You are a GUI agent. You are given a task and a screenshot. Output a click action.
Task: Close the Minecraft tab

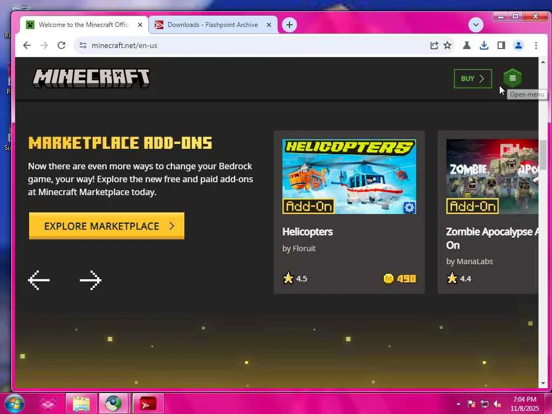pyautogui.click(x=140, y=25)
